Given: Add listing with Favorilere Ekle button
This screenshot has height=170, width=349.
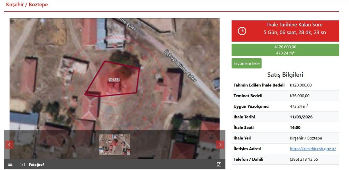Looking at the screenshot, I should (246, 63).
